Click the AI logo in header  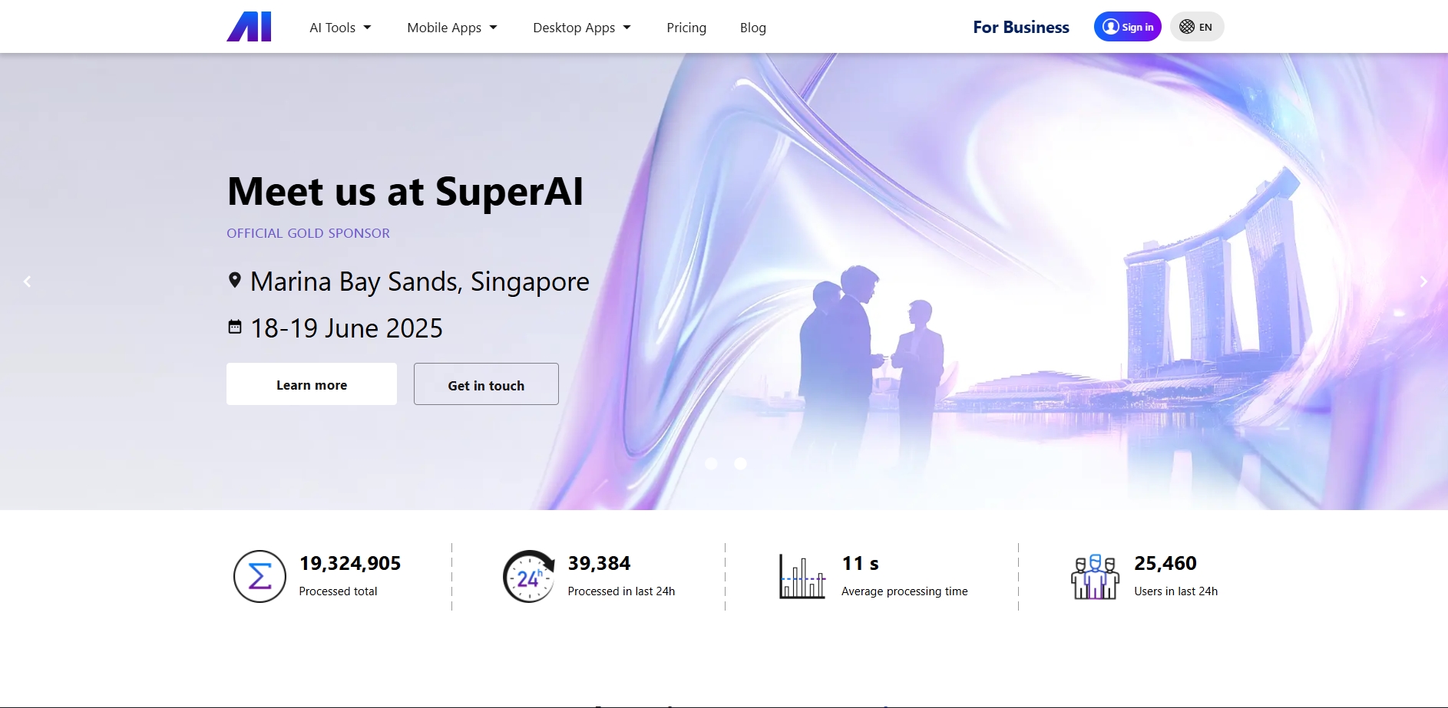[x=249, y=27]
